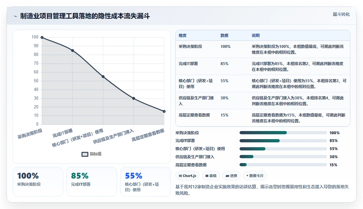Click the 高层定期查看数据 15% progress bar
Image resolution: width=363 pixels, height=209 pixels.
(x=283, y=165)
